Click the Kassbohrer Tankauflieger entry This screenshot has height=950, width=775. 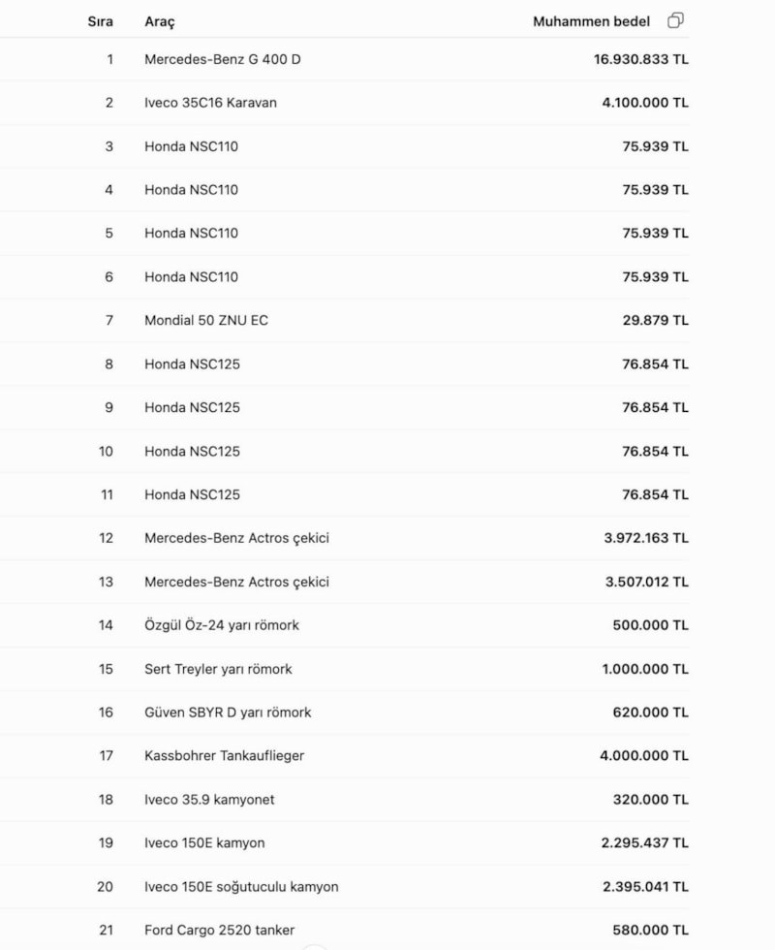(224, 755)
